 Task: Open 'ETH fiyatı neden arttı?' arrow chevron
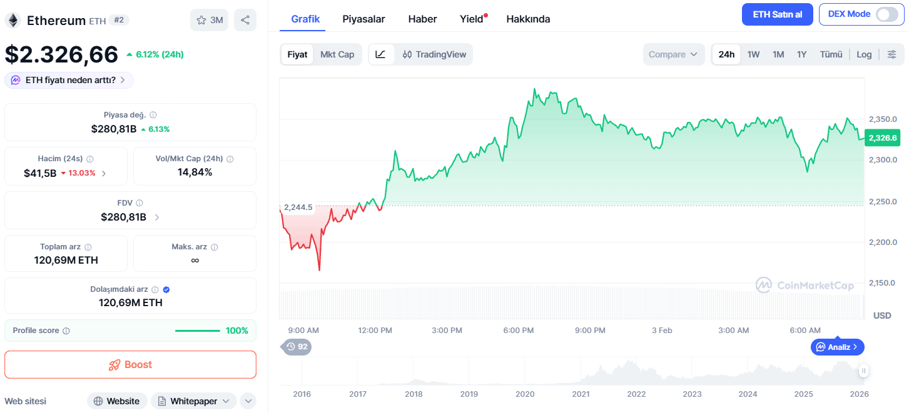(123, 80)
